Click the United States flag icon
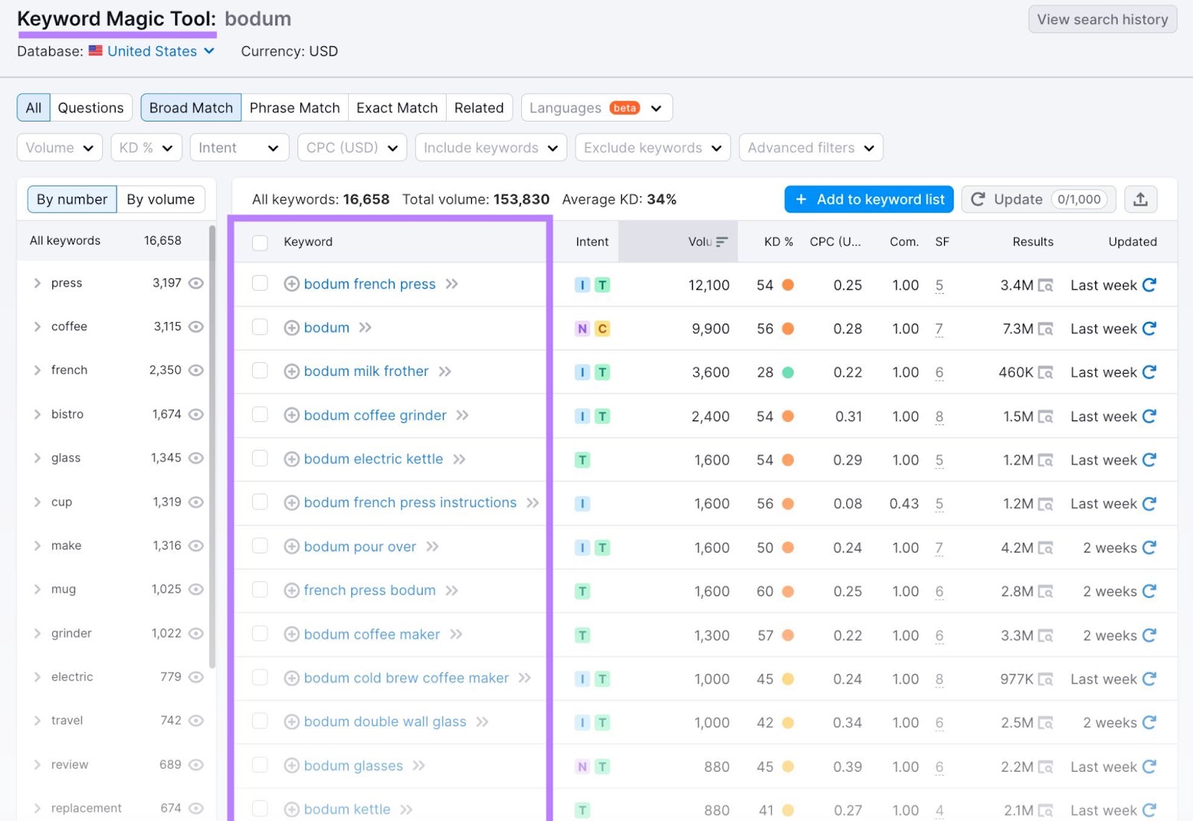The height and width of the screenshot is (821, 1193). coord(95,51)
